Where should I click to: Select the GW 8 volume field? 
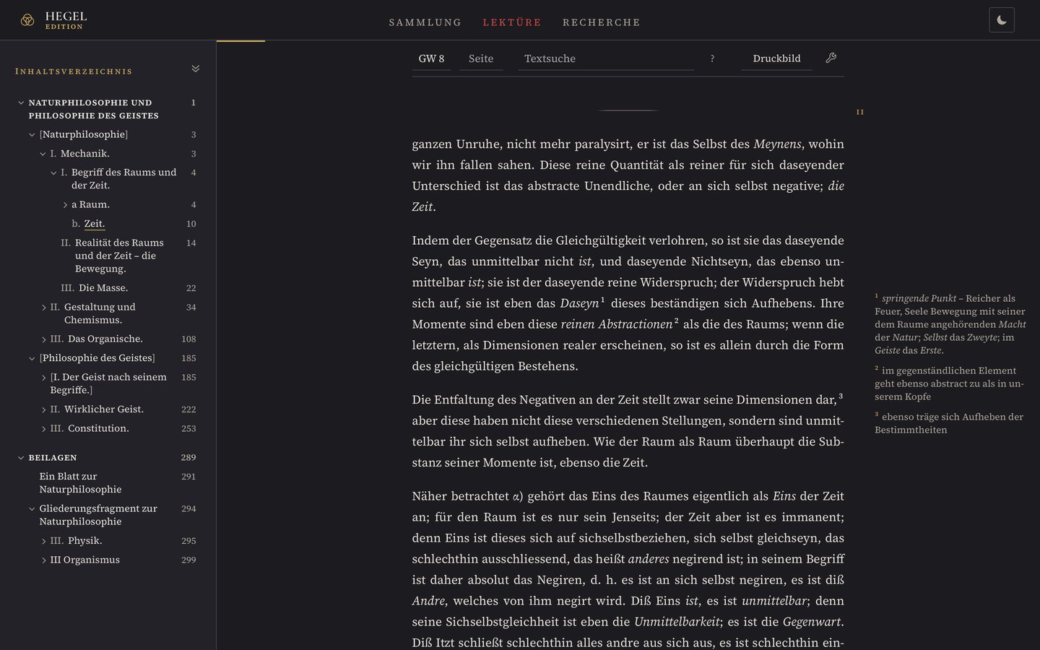pyautogui.click(x=431, y=58)
